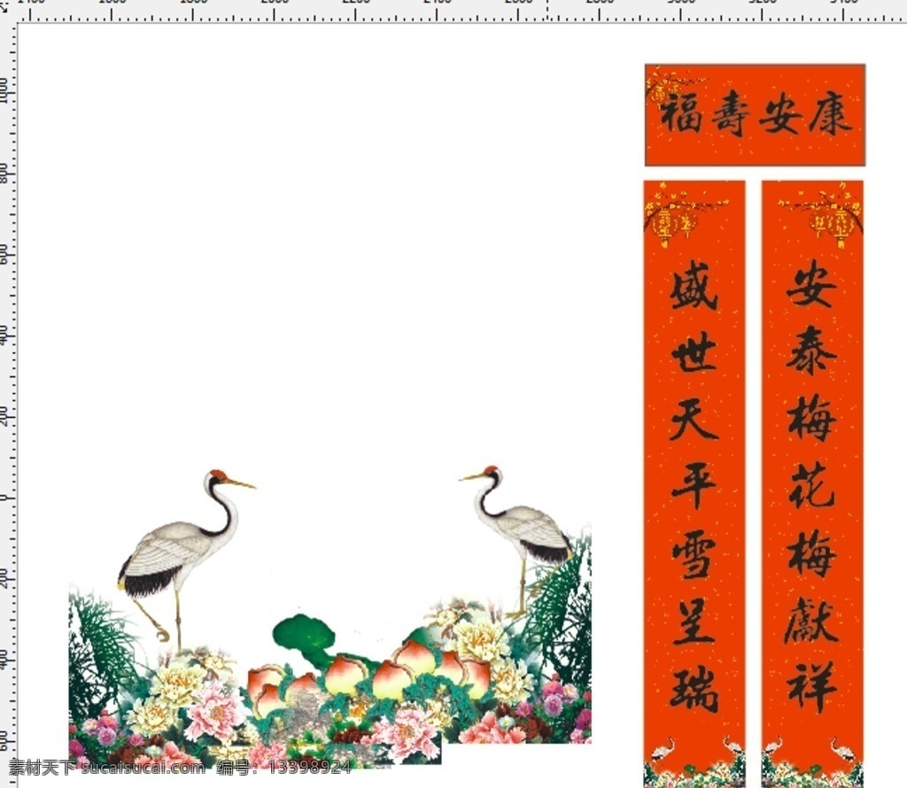The image size is (907, 788).
Task: Click the character 世 in the couplet
Action: pos(694,351)
